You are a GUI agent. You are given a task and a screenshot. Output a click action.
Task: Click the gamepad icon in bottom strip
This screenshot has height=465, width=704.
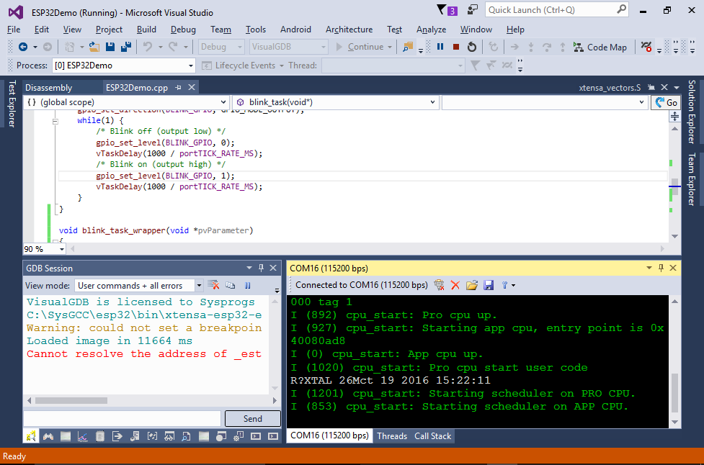[x=48, y=436]
